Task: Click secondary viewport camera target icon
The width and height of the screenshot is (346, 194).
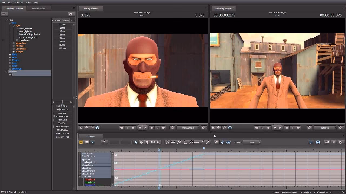Action: coord(310,128)
